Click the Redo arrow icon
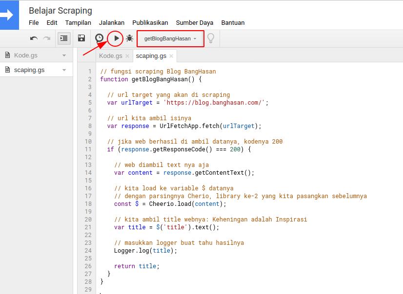Image resolution: width=403 pixels, height=294 pixels. tap(47, 38)
